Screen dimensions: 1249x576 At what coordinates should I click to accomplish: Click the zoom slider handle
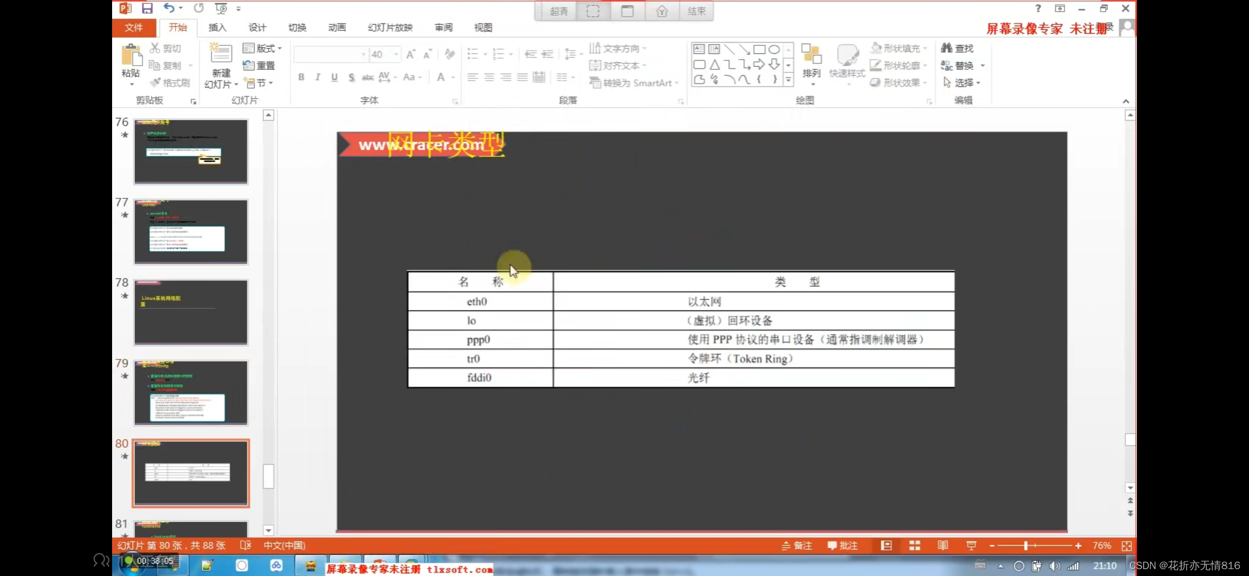(x=1026, y=546)
